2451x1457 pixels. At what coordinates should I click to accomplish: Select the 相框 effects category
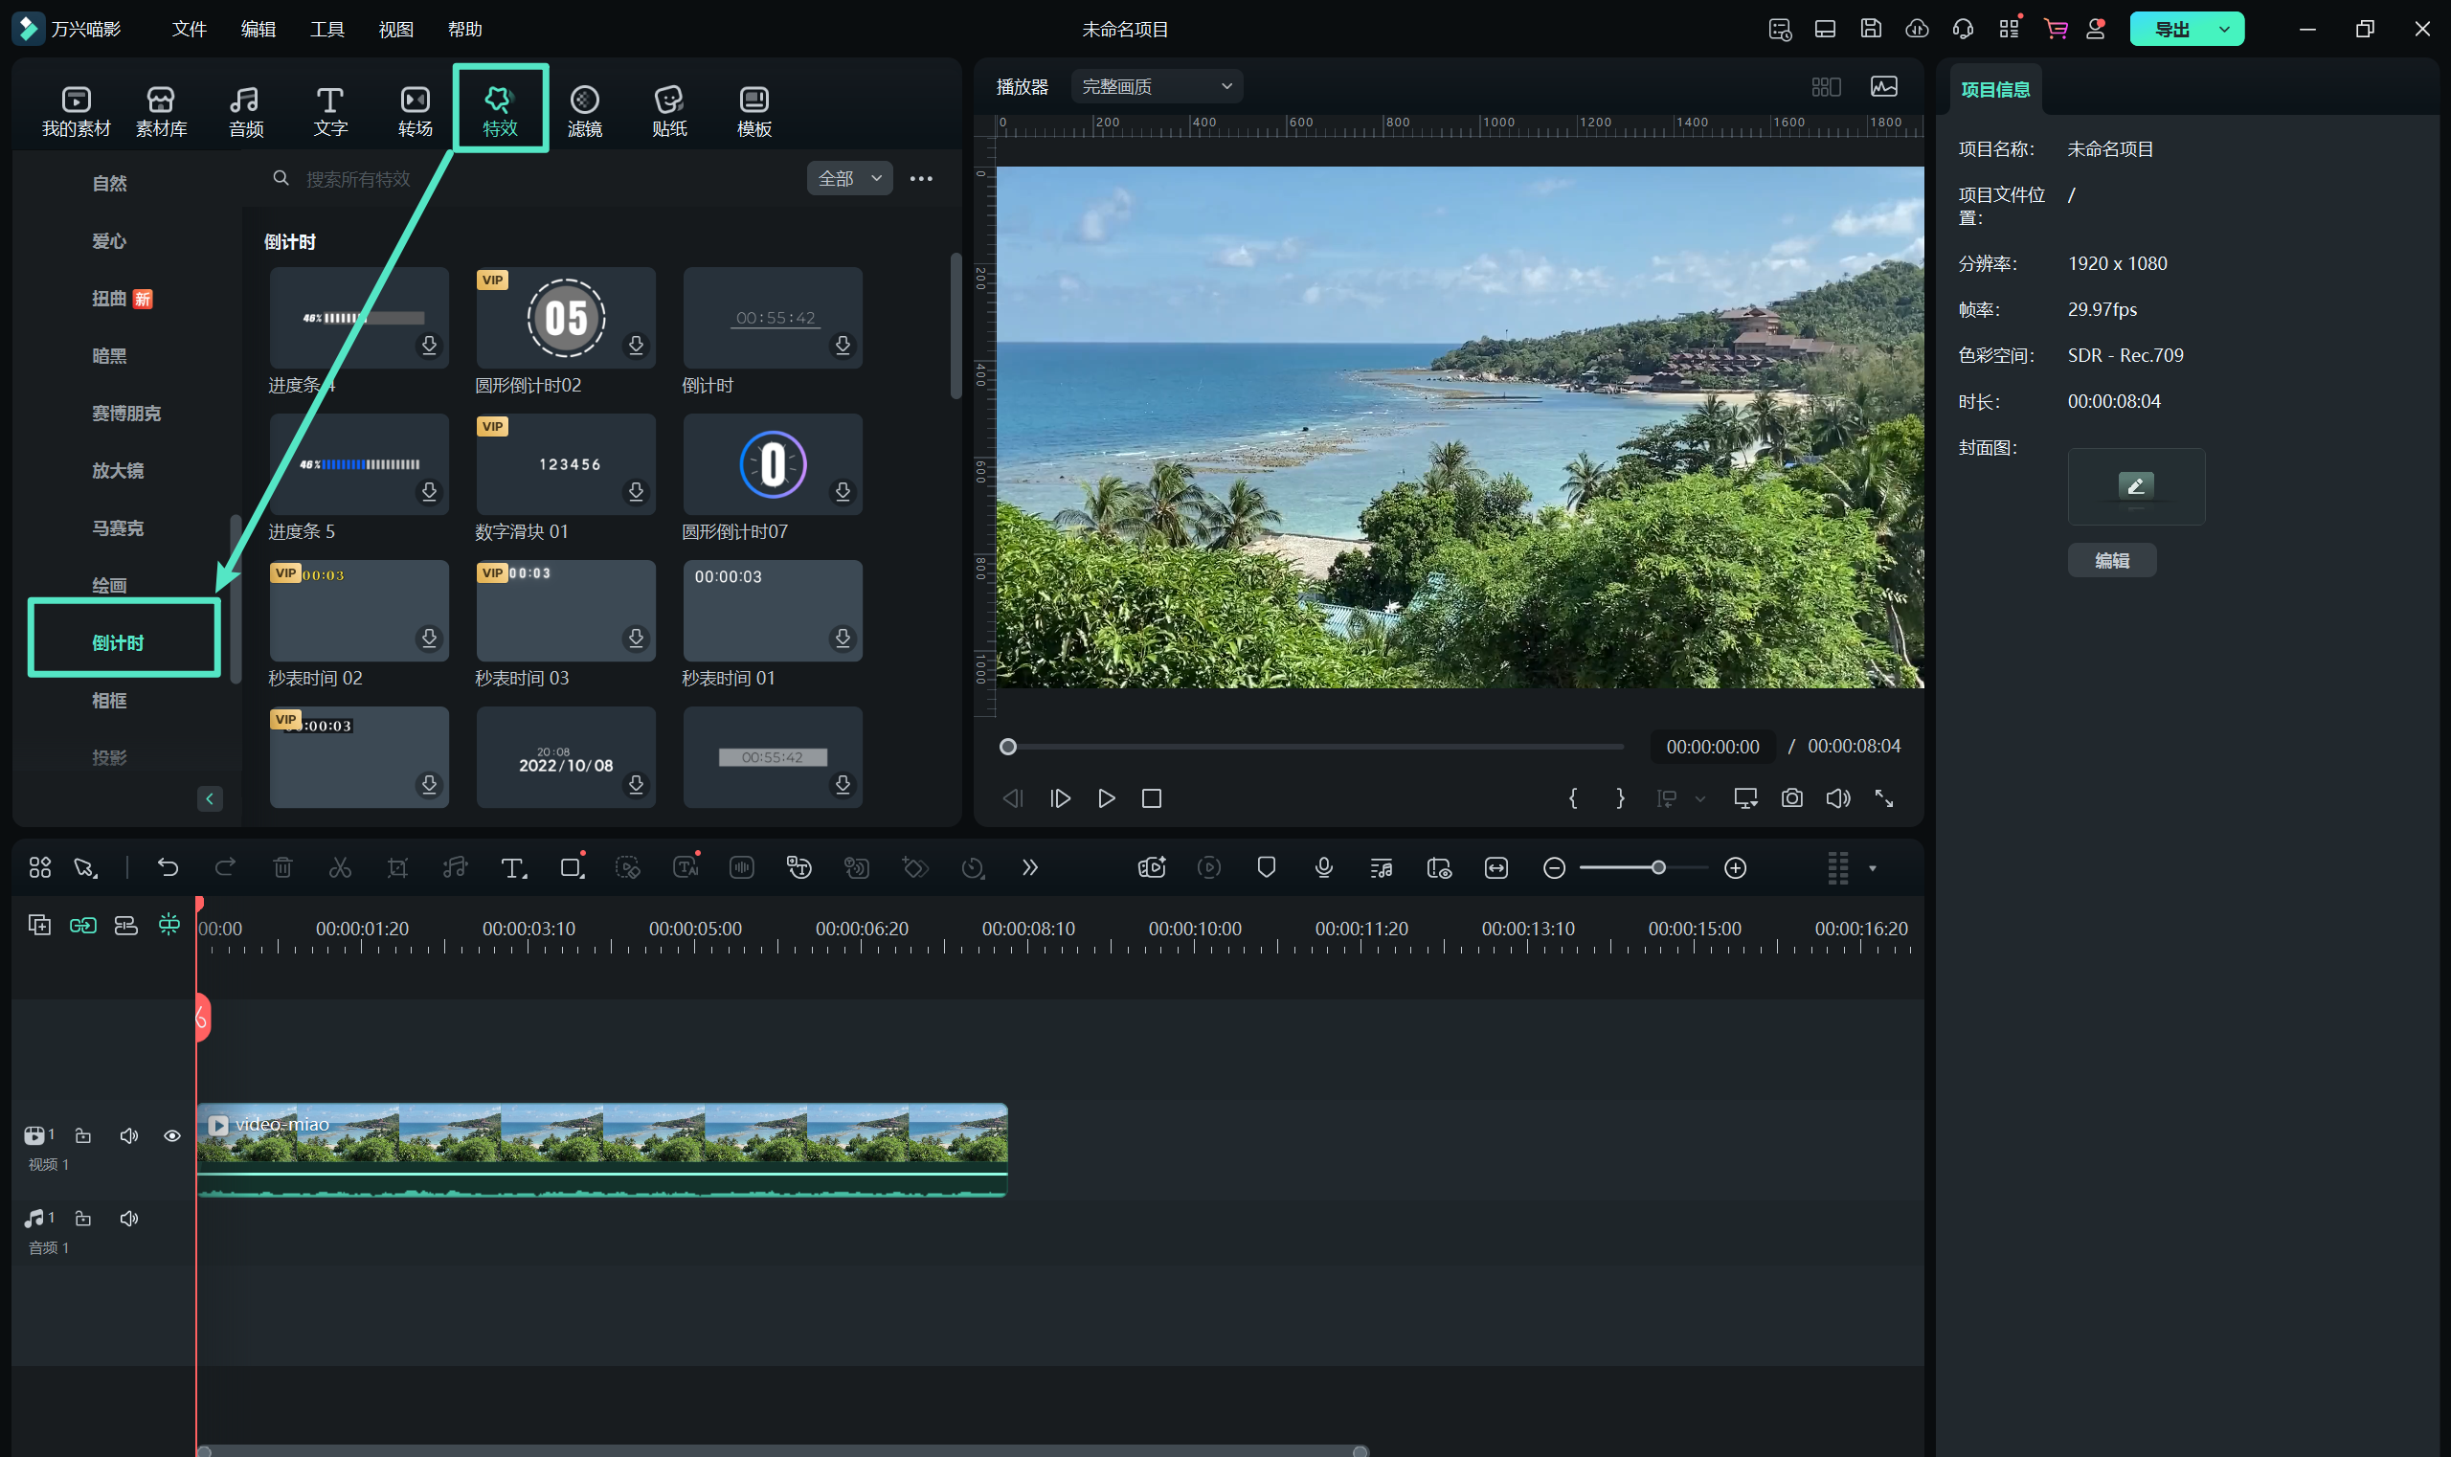coord(110,700)
